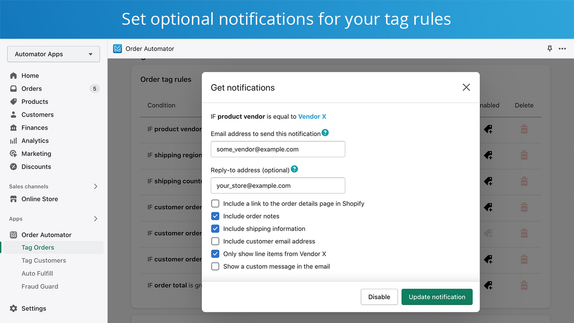Click the Disable button
This screenshot has height=323, width=574.
tap(379, 297)
